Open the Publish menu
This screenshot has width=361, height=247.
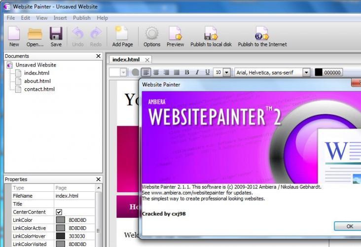coord(81,18)
